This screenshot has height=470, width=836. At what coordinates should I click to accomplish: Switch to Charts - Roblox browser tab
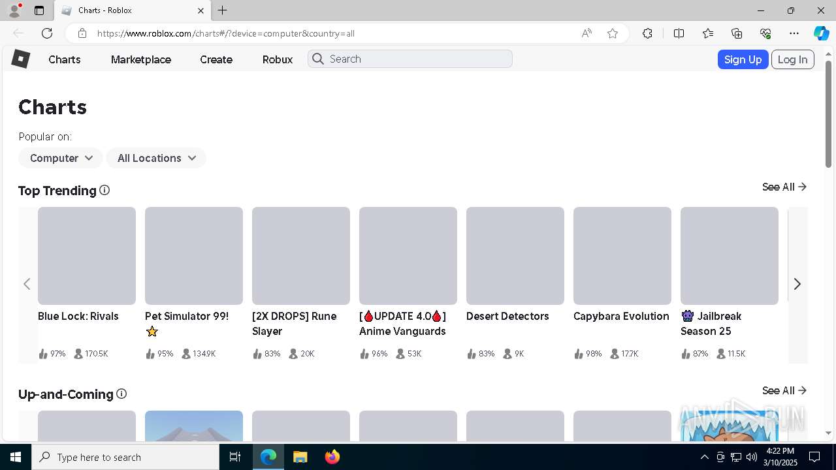tap(133, 10)
